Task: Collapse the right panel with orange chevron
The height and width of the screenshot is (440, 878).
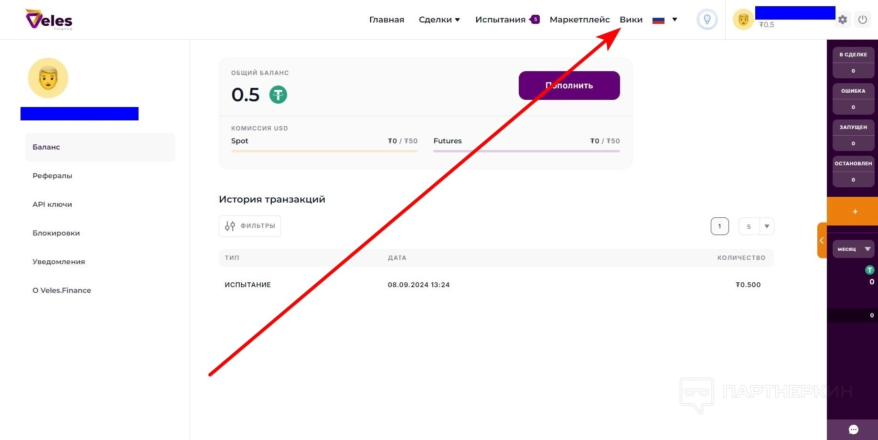Action: 822,240
